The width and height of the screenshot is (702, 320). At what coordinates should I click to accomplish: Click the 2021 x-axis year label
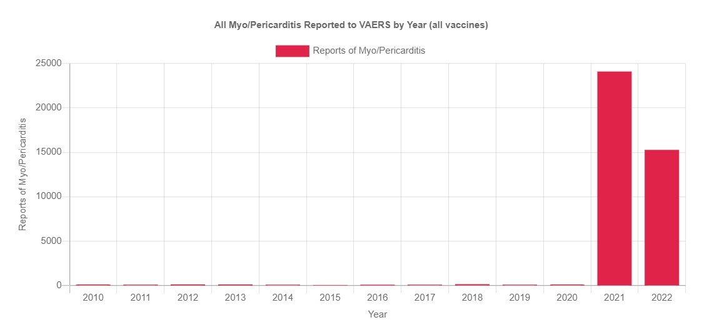point(614,298)
